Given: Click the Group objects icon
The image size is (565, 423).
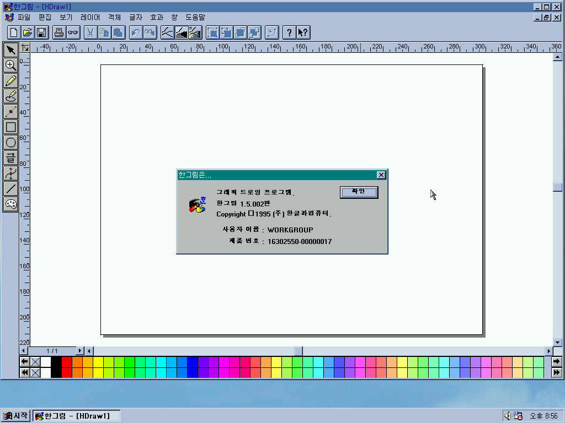Looking at the screenshot, I should 212,32.
